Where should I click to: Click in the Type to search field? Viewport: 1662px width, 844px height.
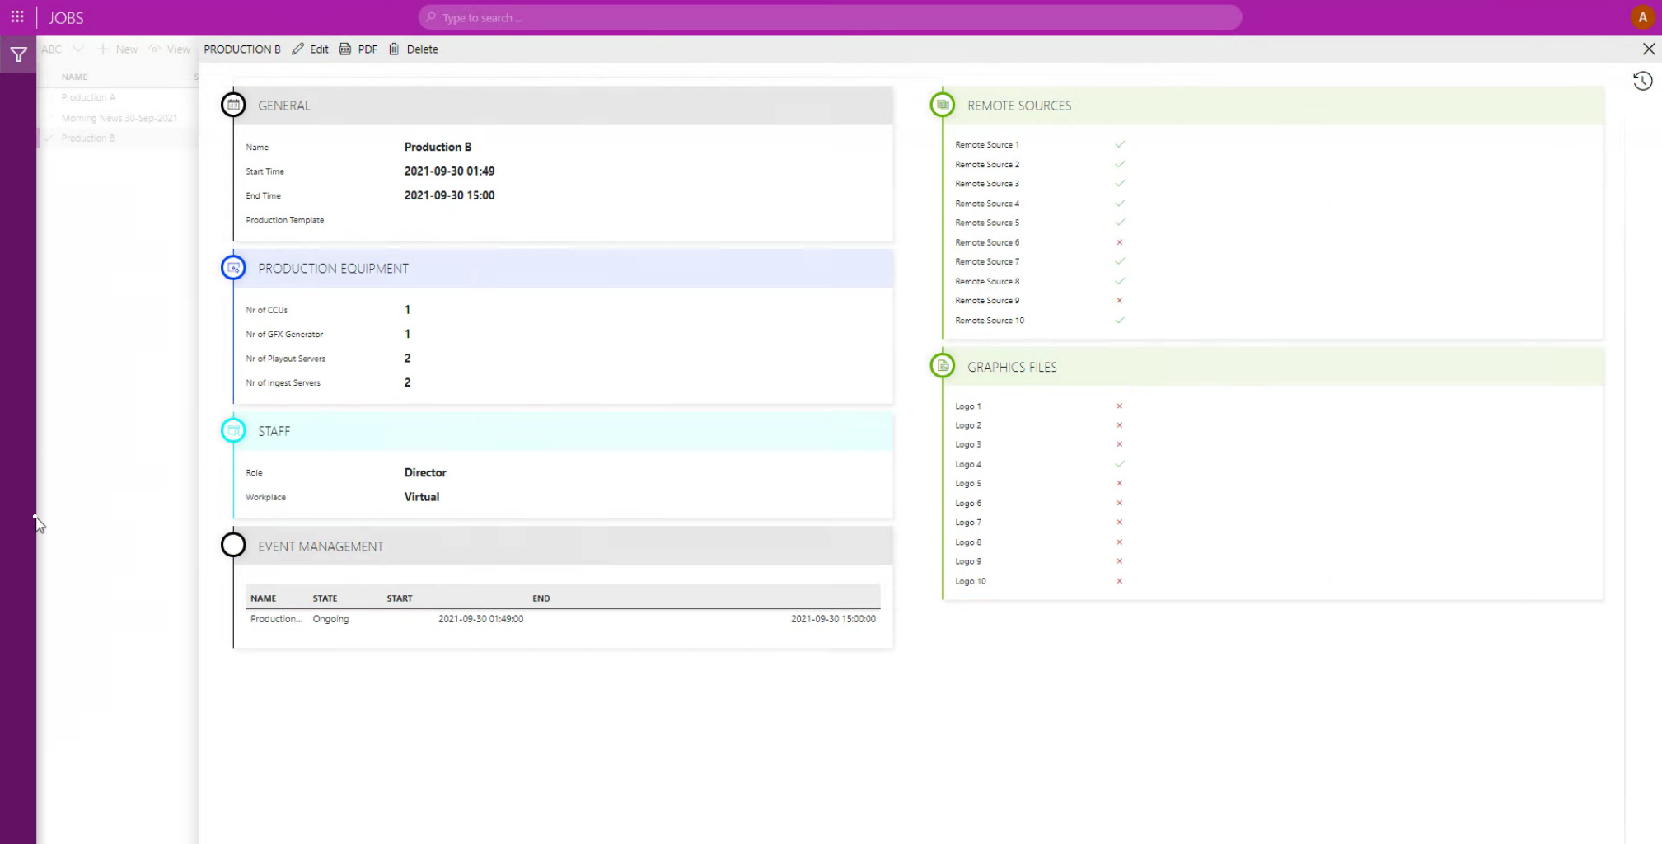tap(830, 17)
